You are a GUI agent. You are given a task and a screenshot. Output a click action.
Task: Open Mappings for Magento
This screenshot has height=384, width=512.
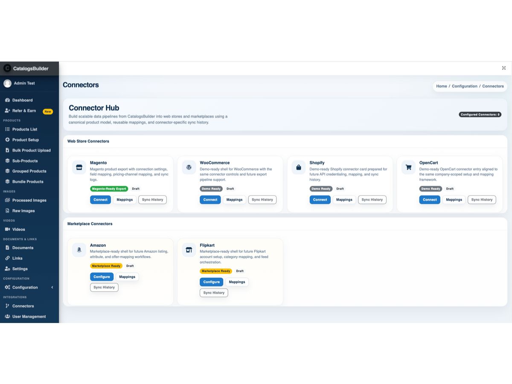point(125,200)
